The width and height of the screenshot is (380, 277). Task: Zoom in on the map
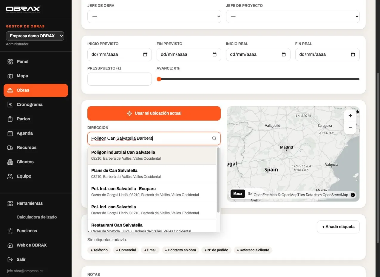coord(350,116)
